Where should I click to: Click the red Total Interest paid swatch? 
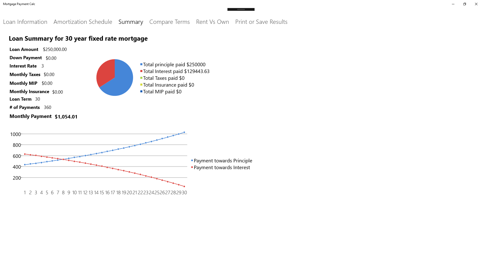pyautogui.click(x=141, y=71)
